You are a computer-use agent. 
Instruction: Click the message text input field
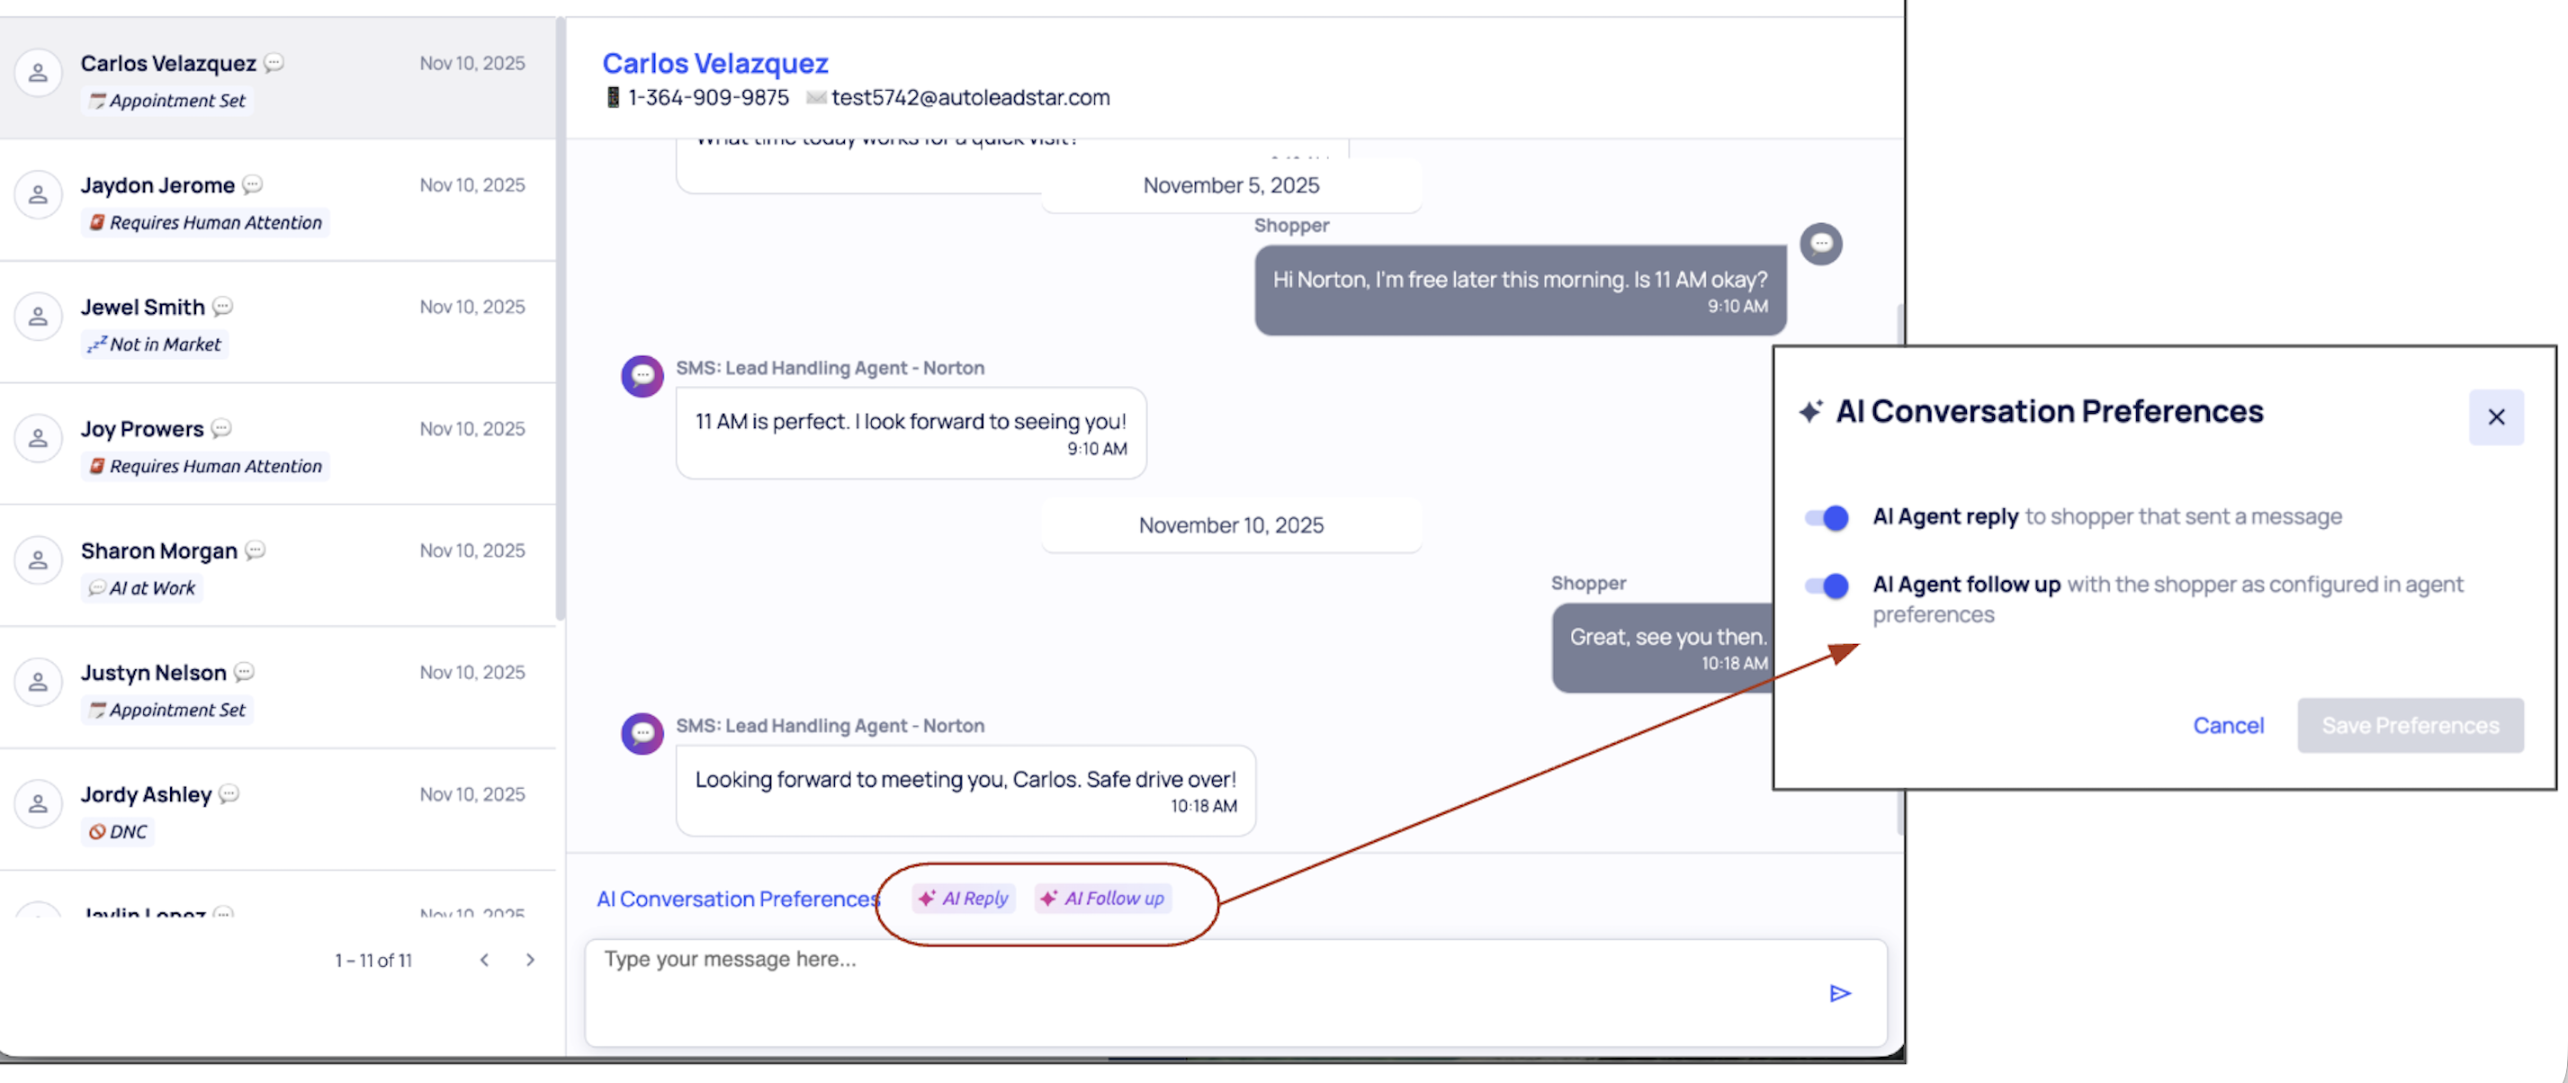click(x=1235, y=992)
